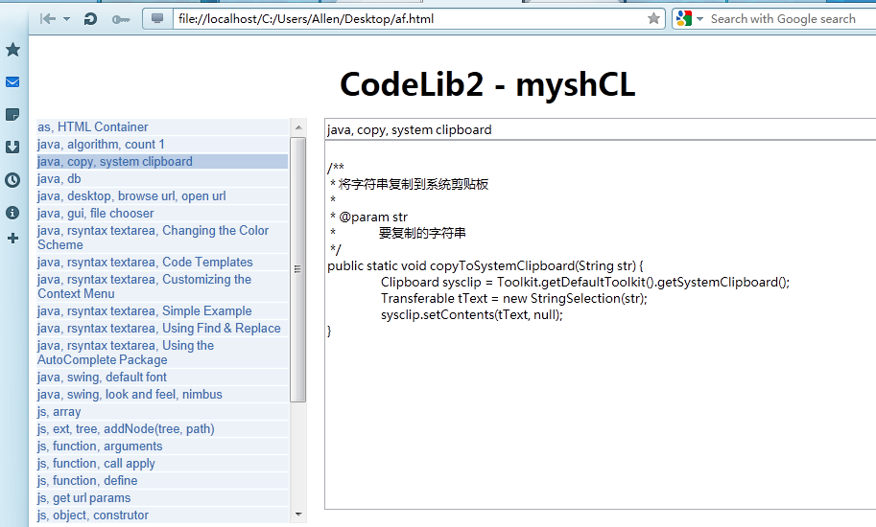Open the 'js, array' snippet
Viewport: 876px width, 527px height.
click(x=162, y=412)
